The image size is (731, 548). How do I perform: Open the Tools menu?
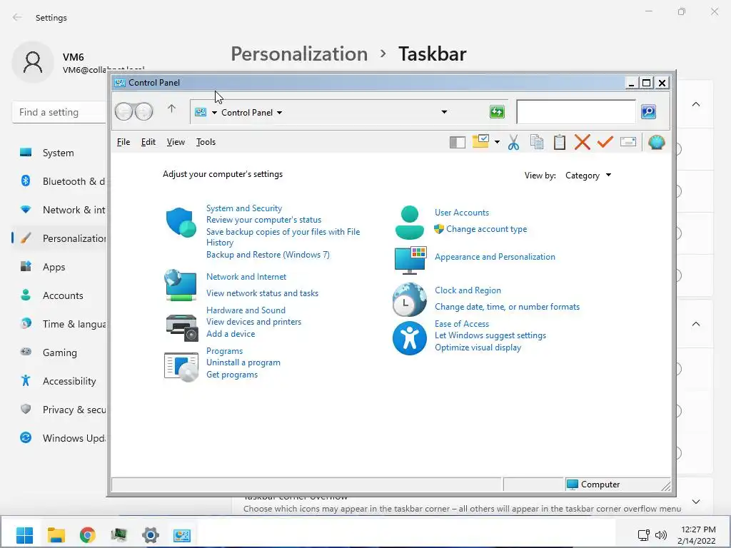tap(206, 142)
